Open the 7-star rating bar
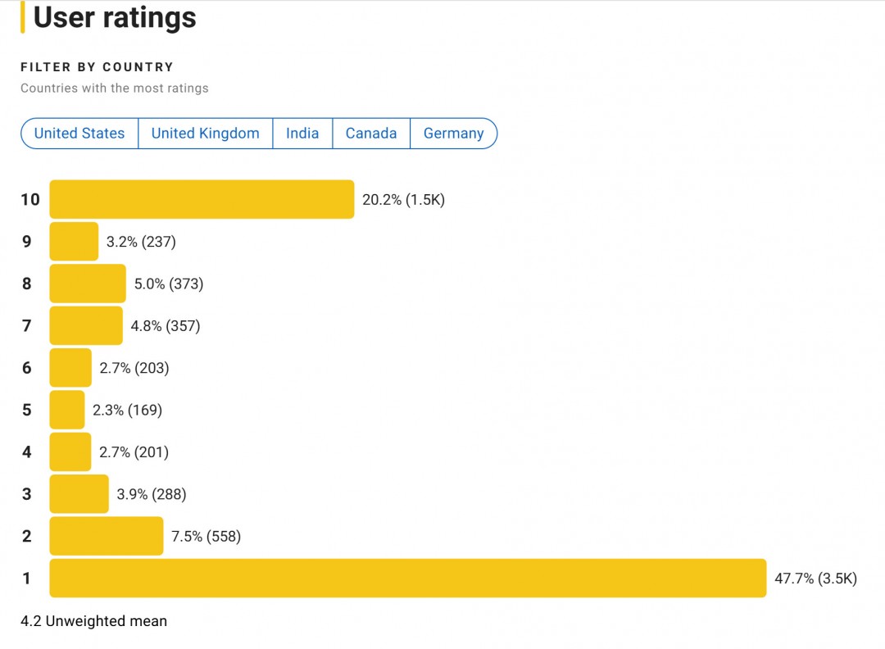 (x=86, y=325)
